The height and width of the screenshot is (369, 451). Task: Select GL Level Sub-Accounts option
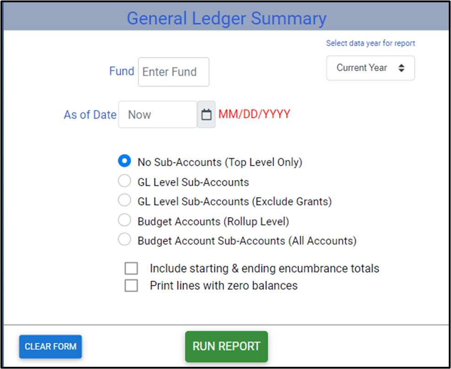click(124, 181)
